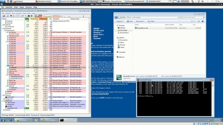The image size is (223, 125).
Task: Open Process Explorer Find menu
Action: [x=24, y=14]
